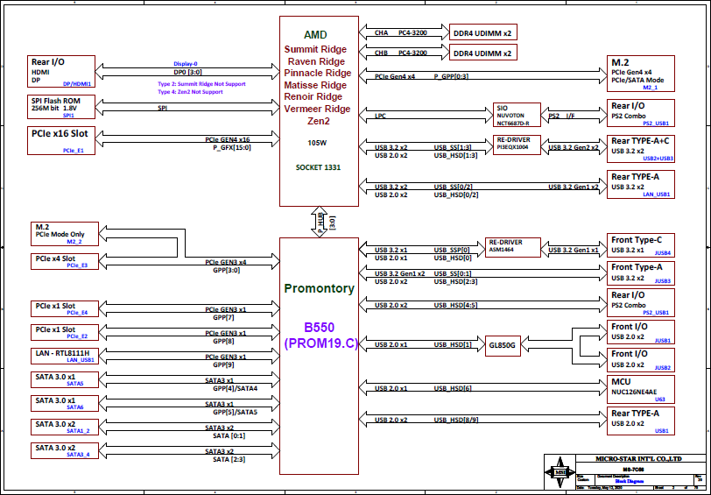Select the Rear I/O HDMI DP block
This screenshot has width=711, height=495.
(61, 71)
